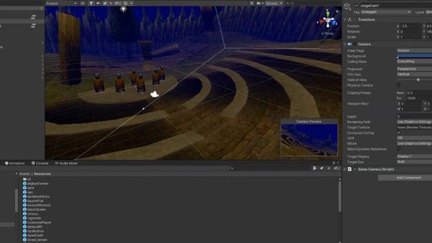Viewport: 432px width, 243px height.
Task: Click the component tools wrench icon
Action: pos(252,3)
